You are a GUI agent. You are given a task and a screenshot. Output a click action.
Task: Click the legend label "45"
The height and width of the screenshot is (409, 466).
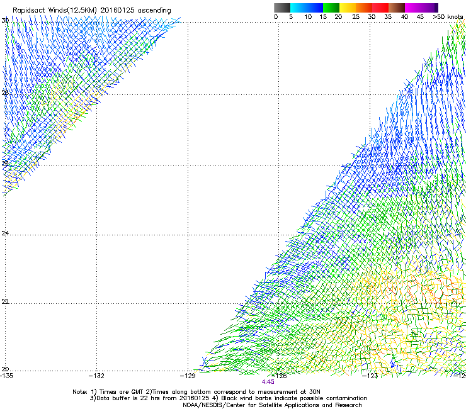click(x=420, y=17)
